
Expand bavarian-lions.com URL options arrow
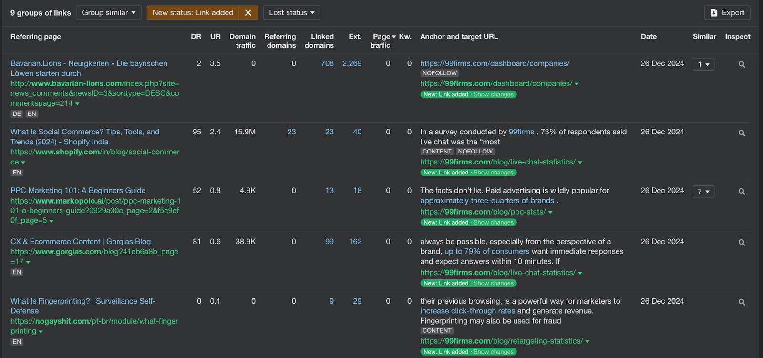pos(77,104)
